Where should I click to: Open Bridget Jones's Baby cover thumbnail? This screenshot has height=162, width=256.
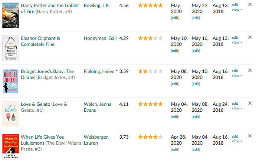tap(11, 81)
